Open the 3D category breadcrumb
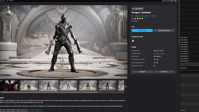Viewport: 199px width, 112px height. click(132, 16)
